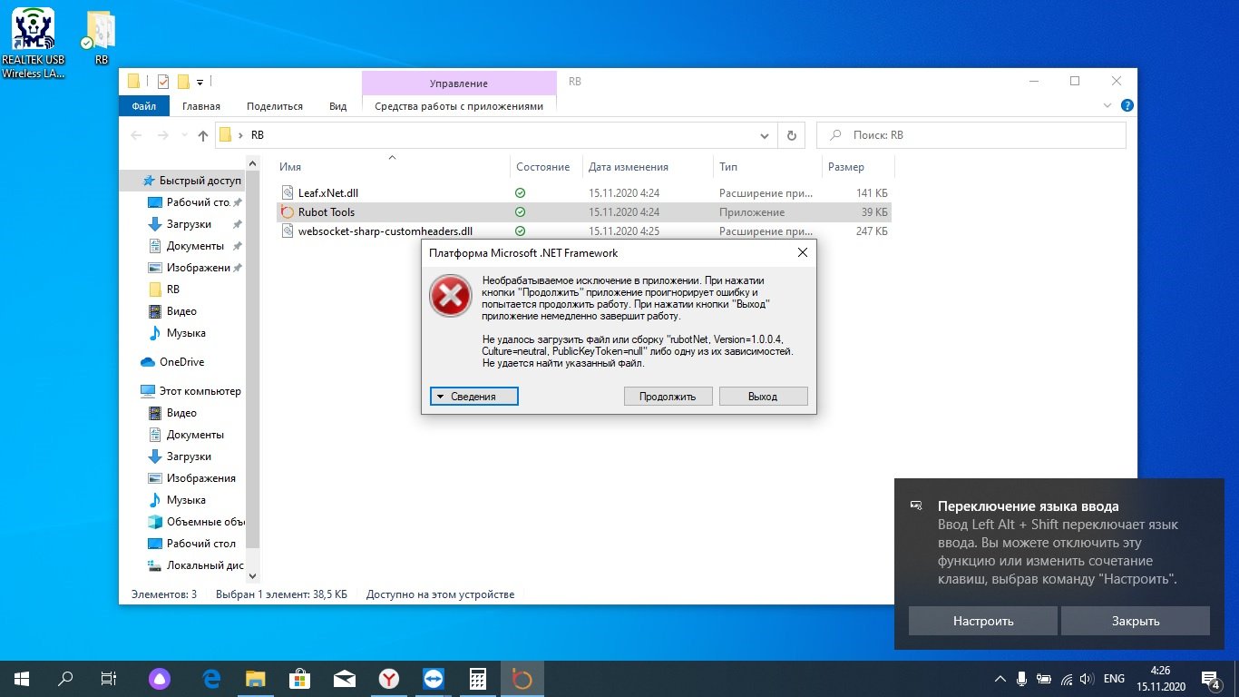This screenshot has height=697, width=1239.
Task: Open the Mail app from taskbar
Action: click(345, 678)
